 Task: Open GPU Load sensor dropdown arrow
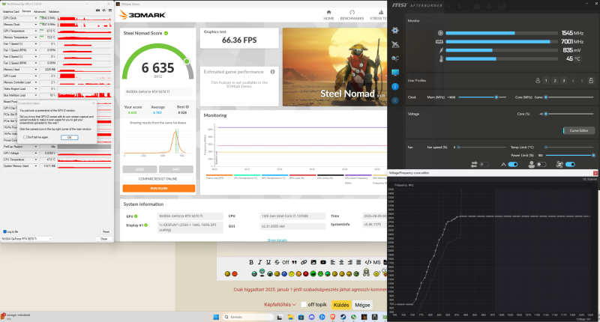click(36, 76)
